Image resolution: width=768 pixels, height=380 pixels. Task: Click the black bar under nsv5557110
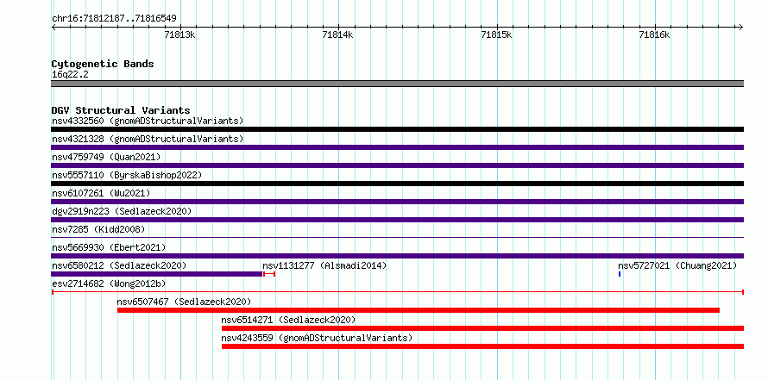click(x=397, y=184)
